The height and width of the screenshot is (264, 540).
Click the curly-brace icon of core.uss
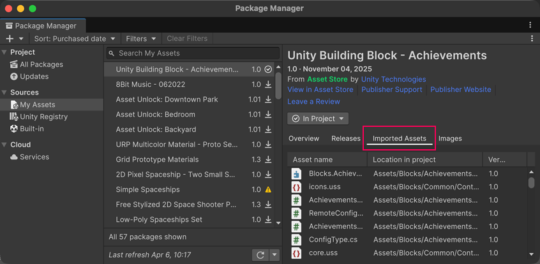[x=296, y=253]
